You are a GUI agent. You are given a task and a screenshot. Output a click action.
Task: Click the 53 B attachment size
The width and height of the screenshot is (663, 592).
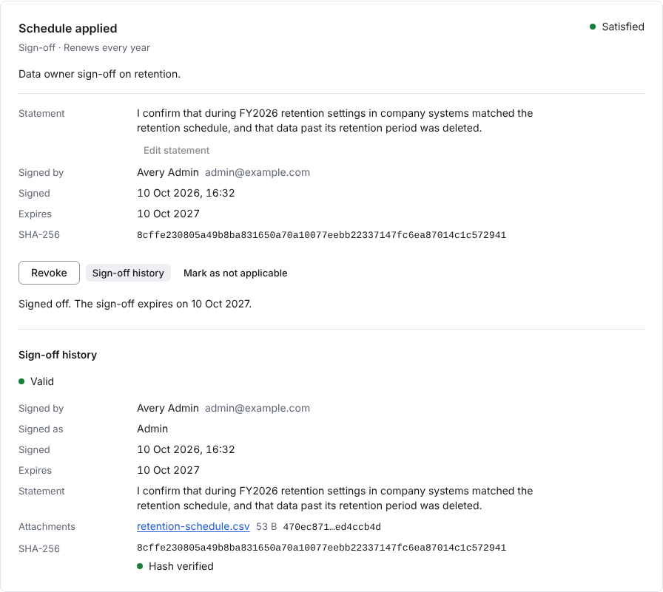pos(266,526)
